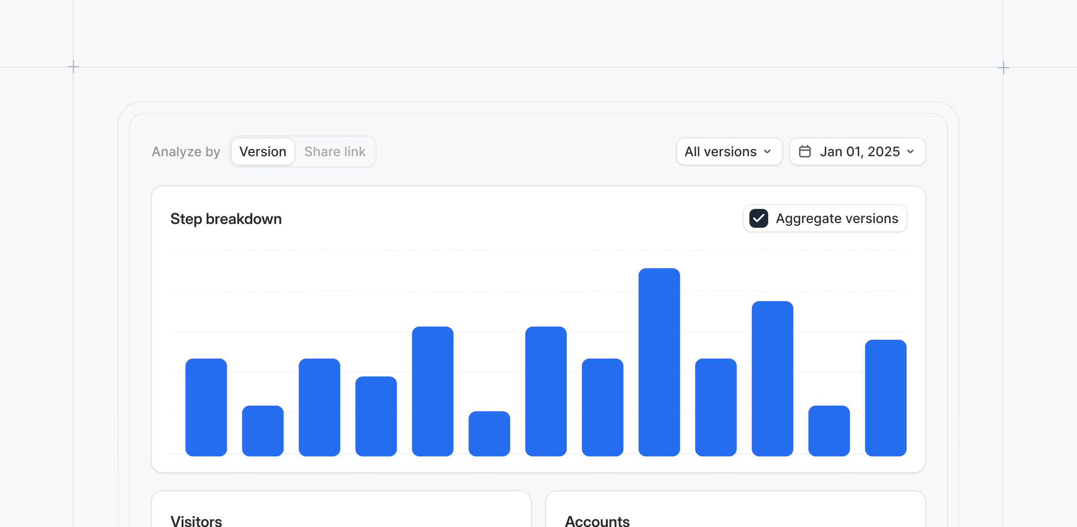Click the shortest bar, sixth from left
1077x527 pixels.
(489, 433)
